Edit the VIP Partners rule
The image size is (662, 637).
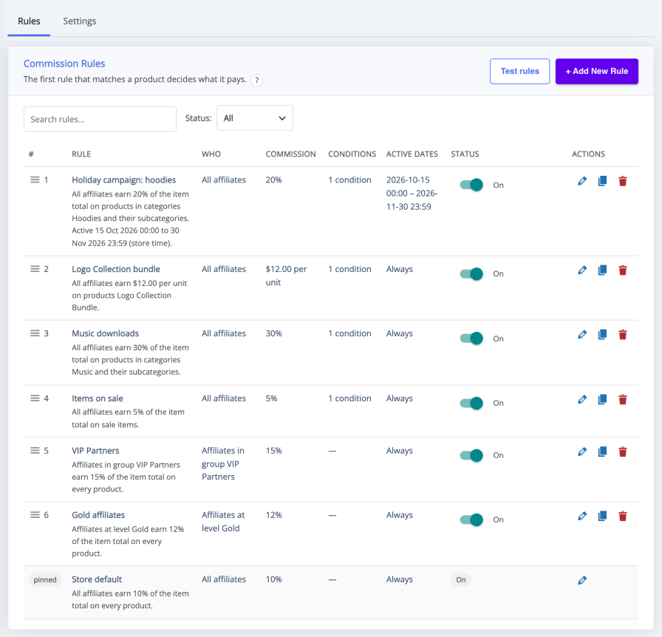[582, 452]
